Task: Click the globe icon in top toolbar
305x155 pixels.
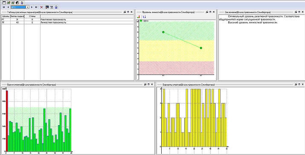Action: (x=17, y=3)
